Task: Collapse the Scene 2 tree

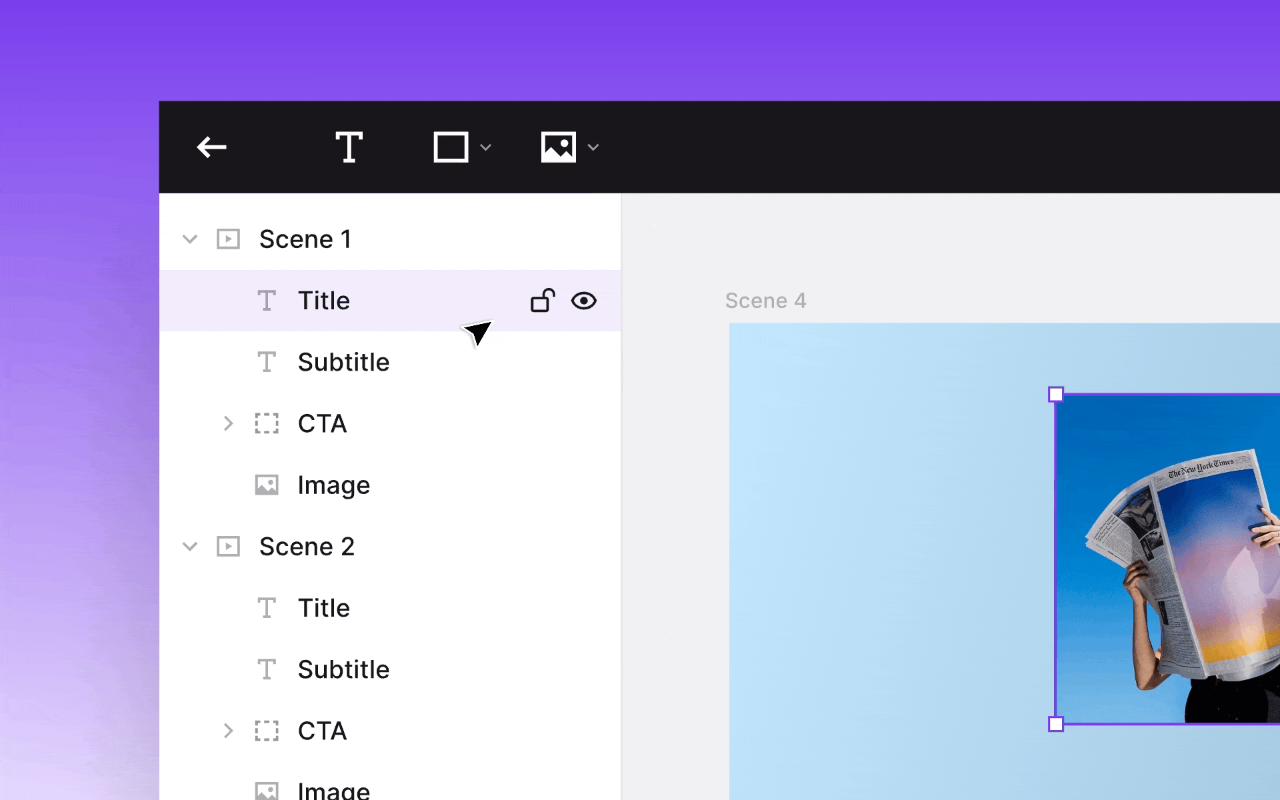Action: (x=190, y=547)
